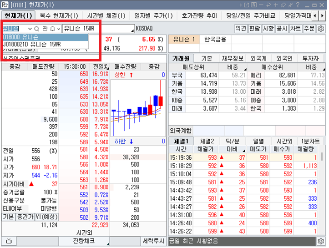329x248 pixels.
Task: Click the 공시 button
Action: click(x=282, y=28)
